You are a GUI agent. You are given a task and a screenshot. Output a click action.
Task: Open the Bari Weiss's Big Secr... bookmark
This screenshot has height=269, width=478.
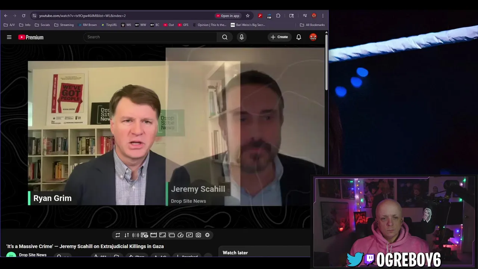coord(248,25)
